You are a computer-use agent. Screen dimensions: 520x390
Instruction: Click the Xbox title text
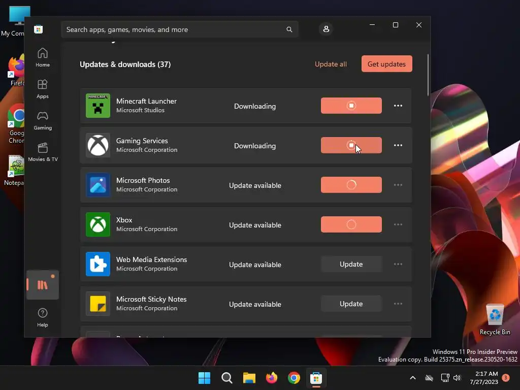124,220
